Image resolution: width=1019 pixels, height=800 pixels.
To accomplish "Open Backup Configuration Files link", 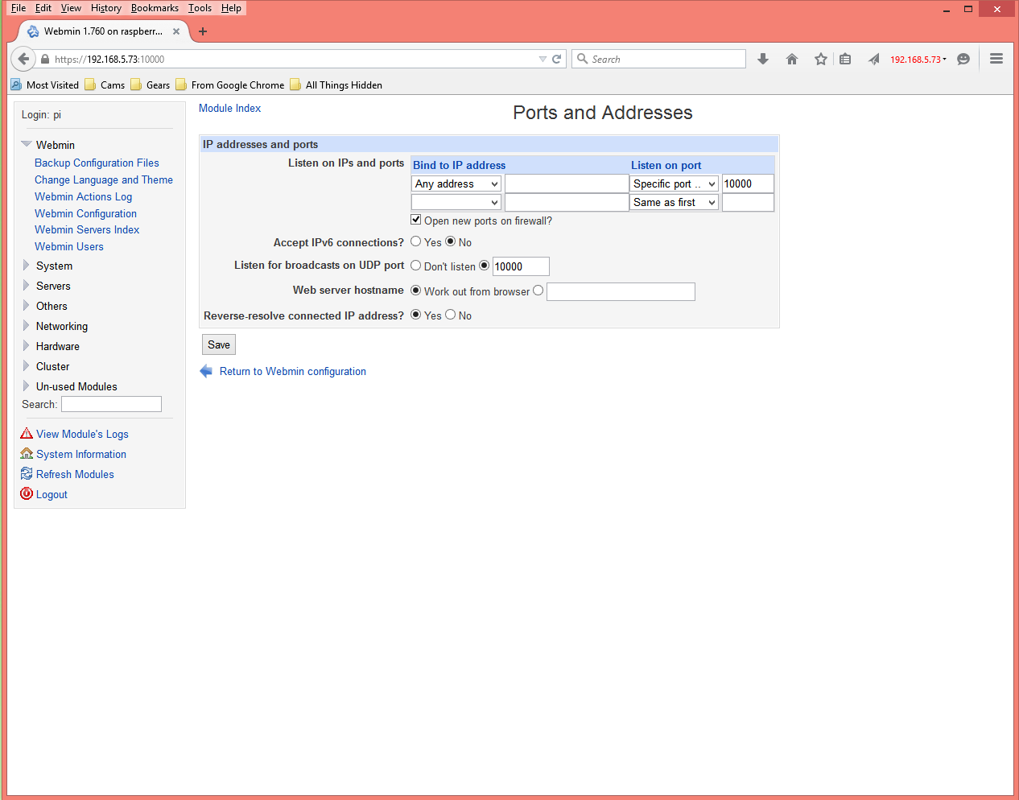I will coord(97,163).
